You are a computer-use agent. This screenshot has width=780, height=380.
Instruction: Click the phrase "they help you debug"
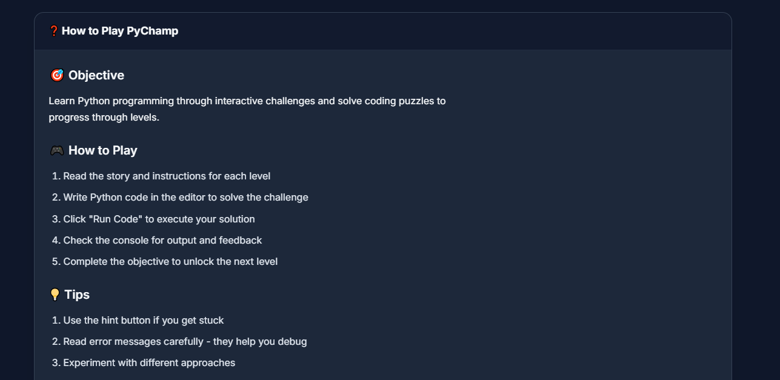pos(260,341)
